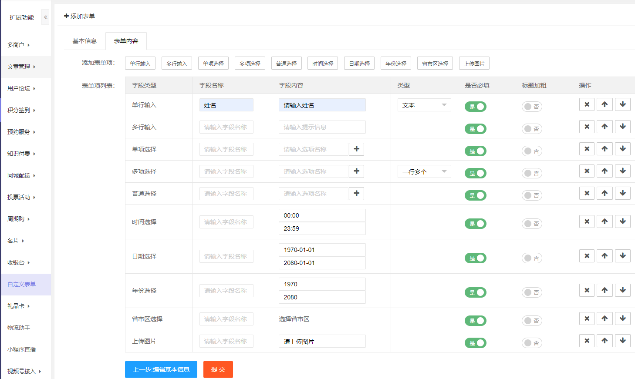This screenshot has width=635, height=379.
Task: Add an option to the 单项选择 field
Action: point(356,149)
